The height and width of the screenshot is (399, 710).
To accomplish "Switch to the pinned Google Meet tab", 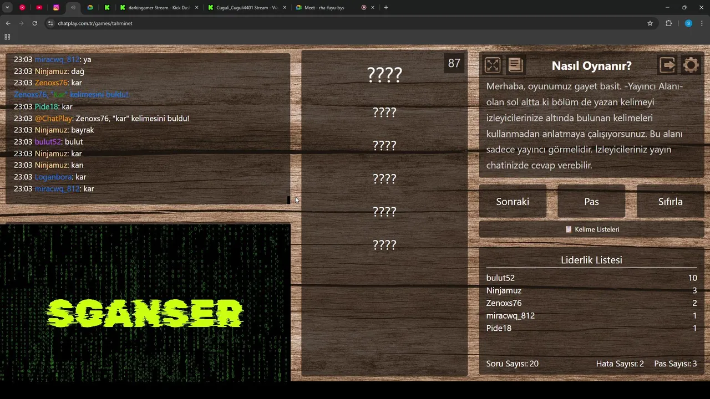I will [90, 7].
